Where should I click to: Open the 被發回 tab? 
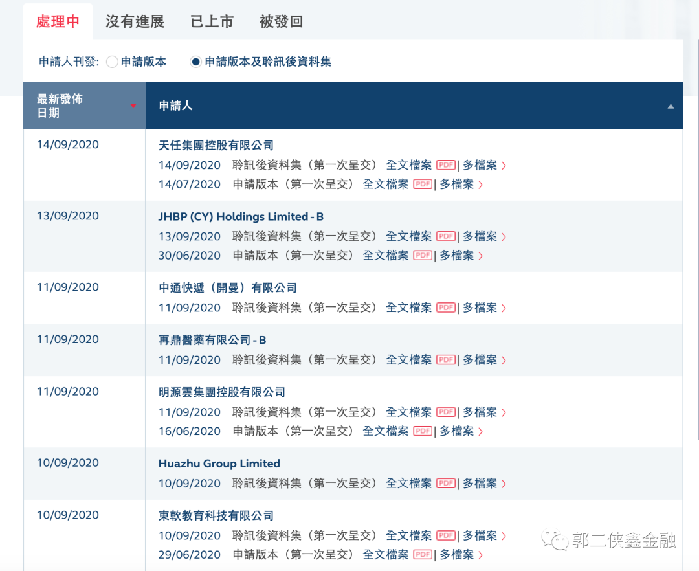coord(282,21)
